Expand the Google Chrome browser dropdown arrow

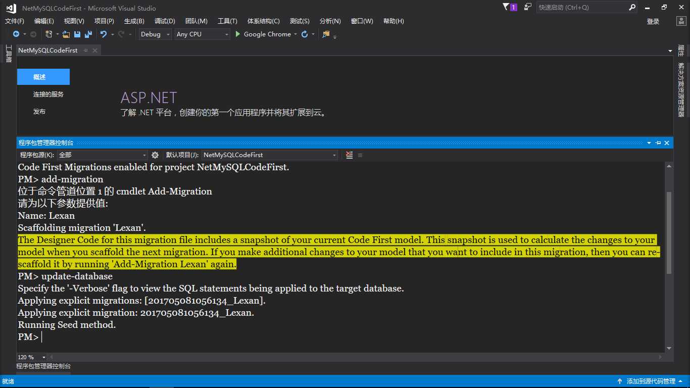pyautogui.click(x=295, y=34)
